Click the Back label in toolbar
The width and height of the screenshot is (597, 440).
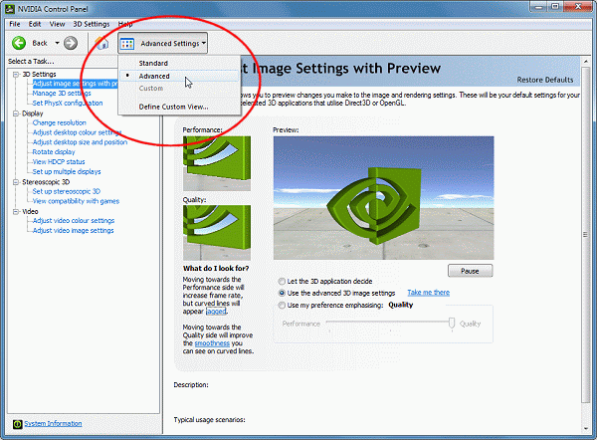tap(40, 43)
